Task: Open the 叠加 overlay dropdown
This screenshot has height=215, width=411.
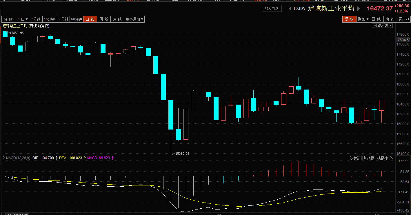Action: pos(363,19)
